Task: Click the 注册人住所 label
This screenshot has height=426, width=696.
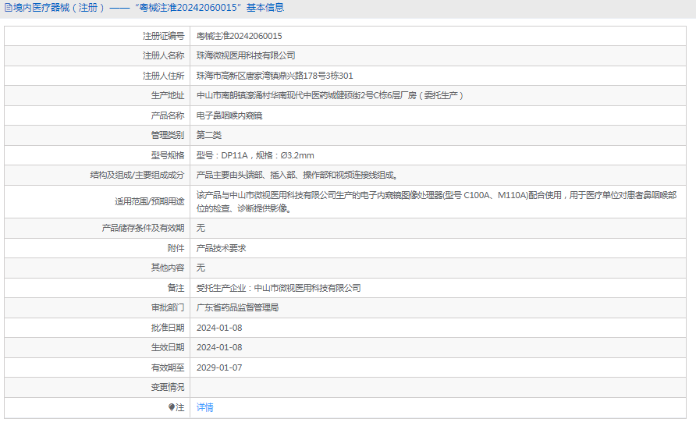Action: click(163, 76)
